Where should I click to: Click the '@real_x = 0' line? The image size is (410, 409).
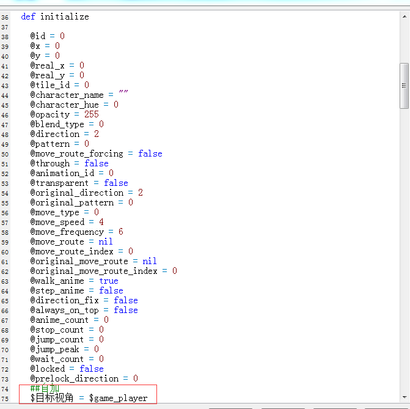point(57,65)
